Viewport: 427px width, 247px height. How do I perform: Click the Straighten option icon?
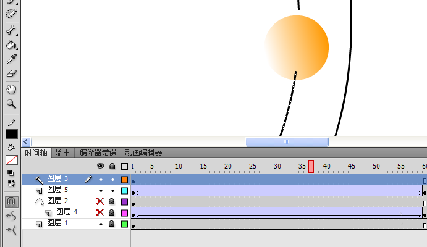[x=12, y=230]
